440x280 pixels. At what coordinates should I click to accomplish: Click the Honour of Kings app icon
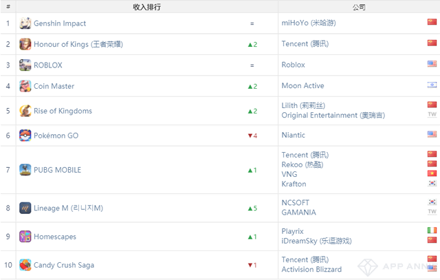pyautogui.click(x=25, y=44)
